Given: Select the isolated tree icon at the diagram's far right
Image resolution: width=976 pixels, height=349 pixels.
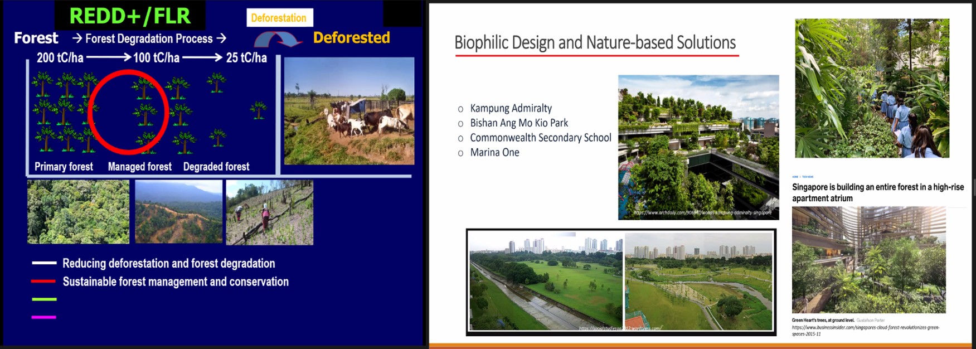Looking at the screenshot, I should 258,109.
